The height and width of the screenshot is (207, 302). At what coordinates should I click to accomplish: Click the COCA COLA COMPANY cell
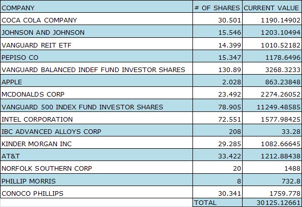(x=96, y=19)
